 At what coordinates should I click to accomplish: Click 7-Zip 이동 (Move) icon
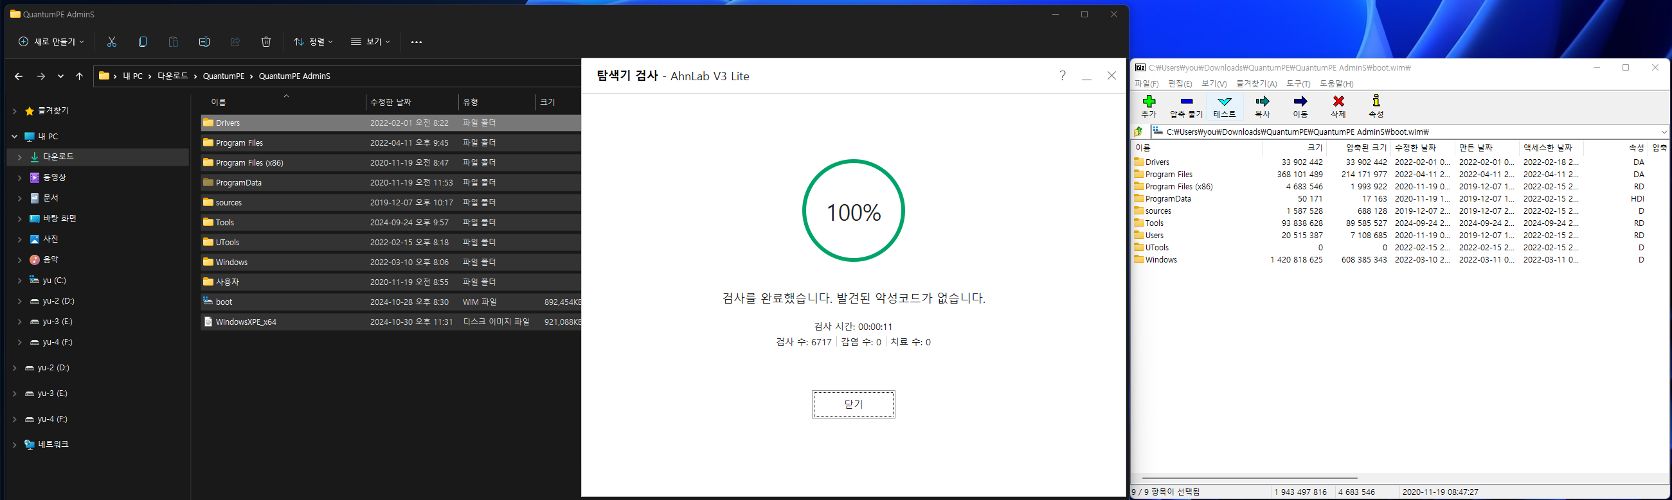pos(1300,107)
